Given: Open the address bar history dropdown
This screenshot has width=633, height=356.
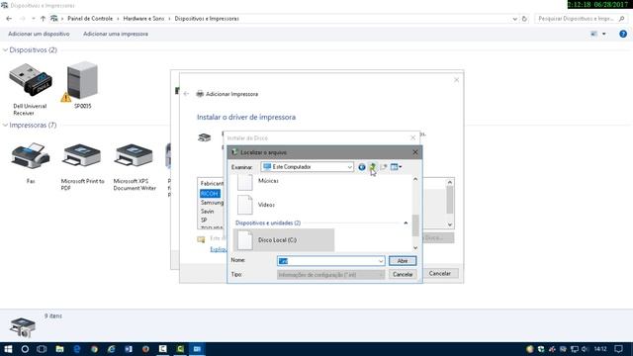Looking at the screenshot, I should tap(514, 19).
